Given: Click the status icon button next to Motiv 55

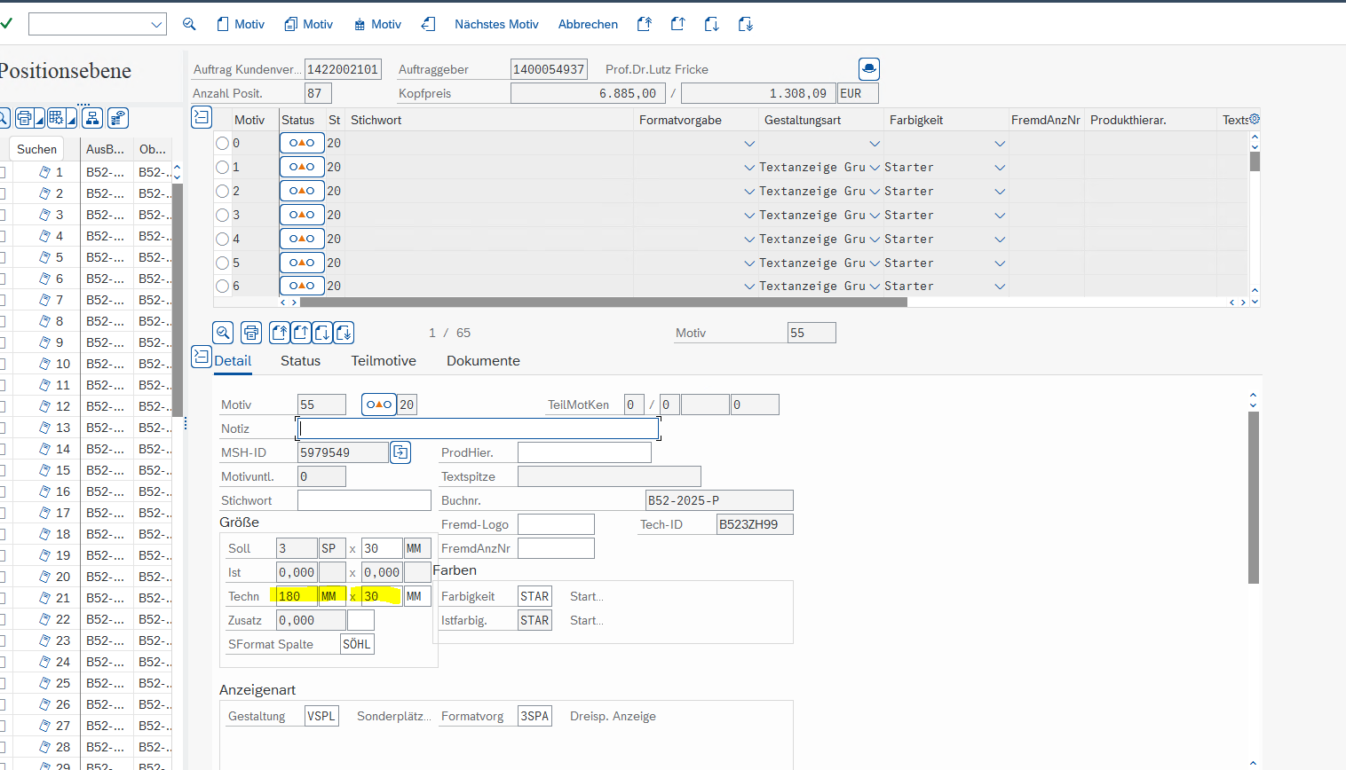Looking at the screenshot, I should [x=378, y=405].
